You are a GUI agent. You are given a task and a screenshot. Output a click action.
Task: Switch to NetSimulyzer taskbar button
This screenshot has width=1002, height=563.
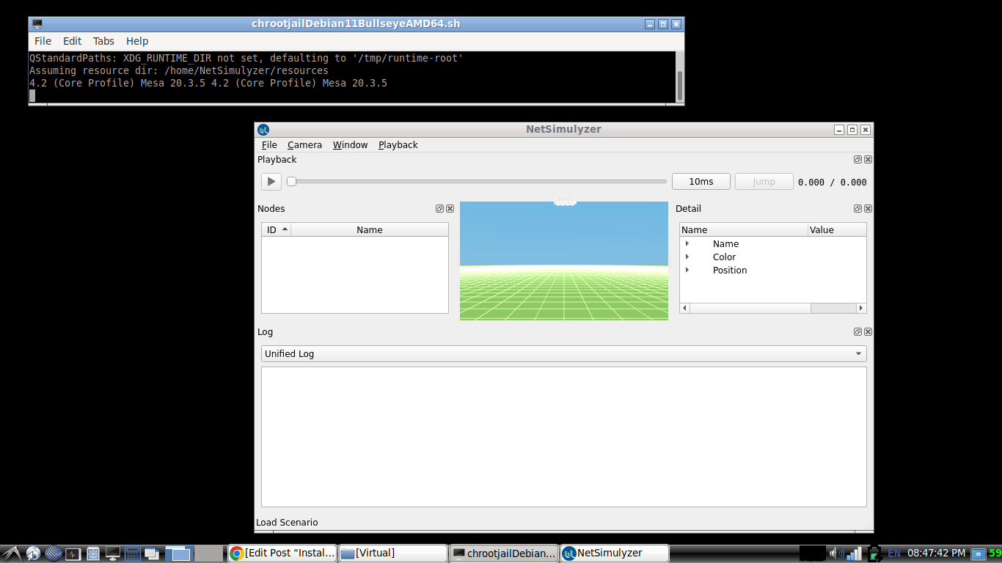coord(615,553)
